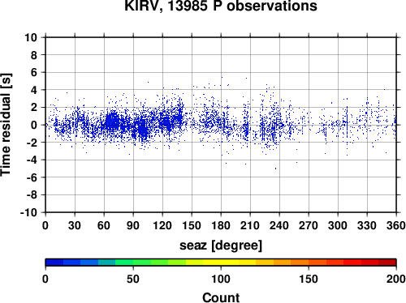
Task: Click the x-axis tick label 360
Action: 396,225
